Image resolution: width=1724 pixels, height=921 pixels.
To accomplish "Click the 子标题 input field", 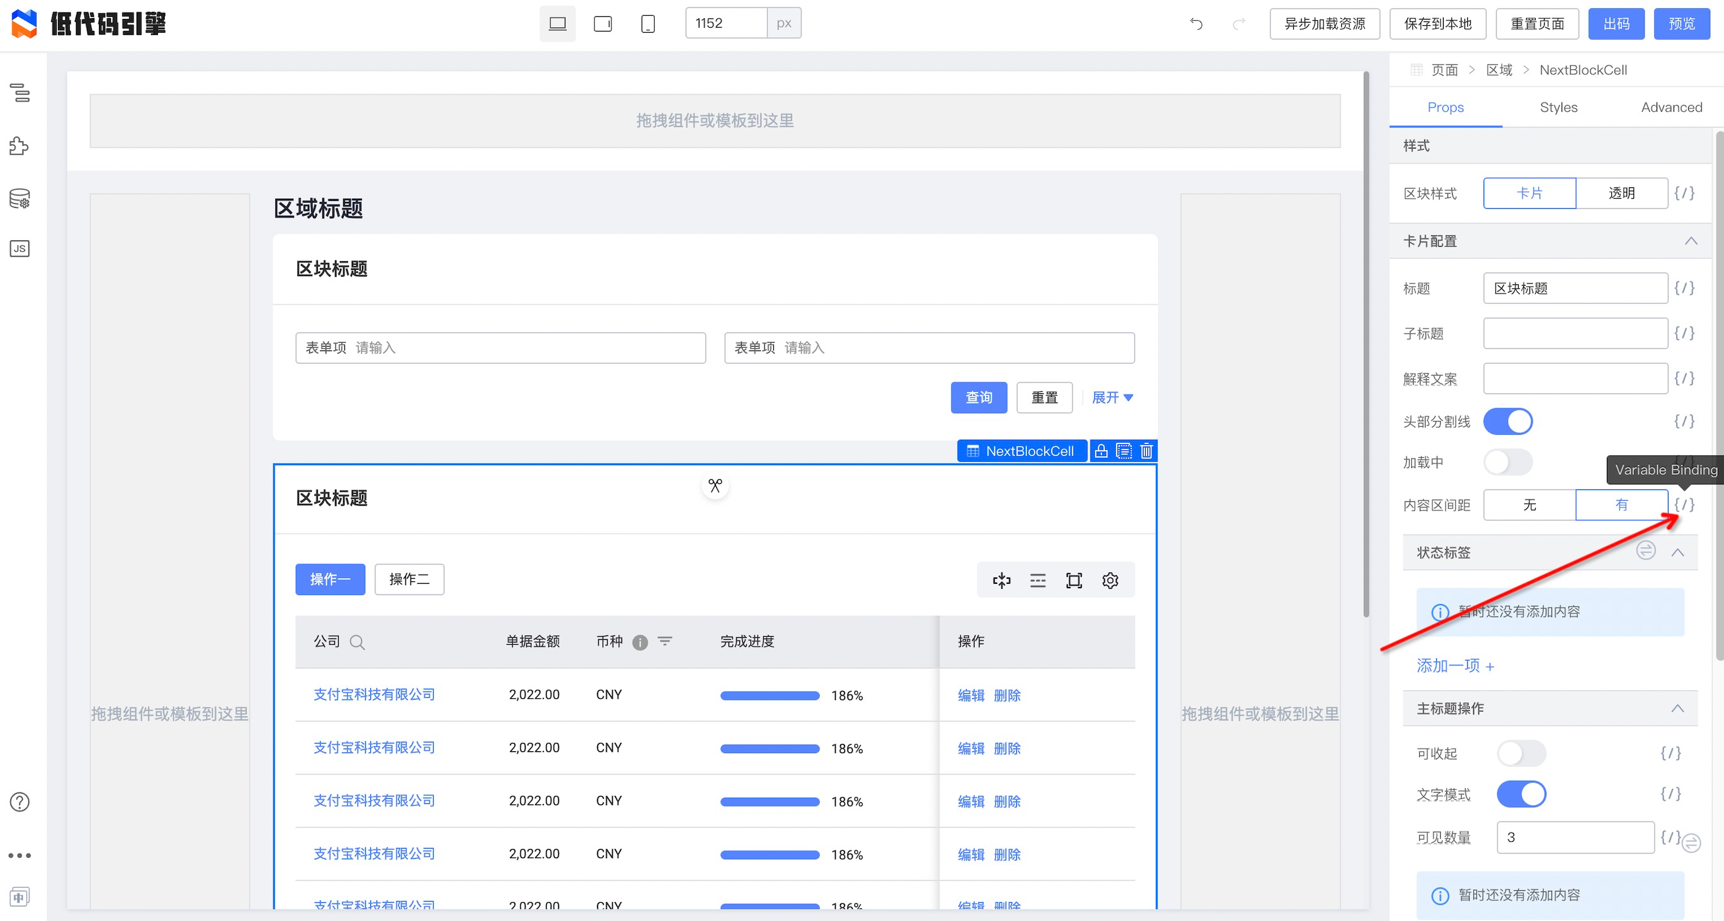I will click(1575, 333).
